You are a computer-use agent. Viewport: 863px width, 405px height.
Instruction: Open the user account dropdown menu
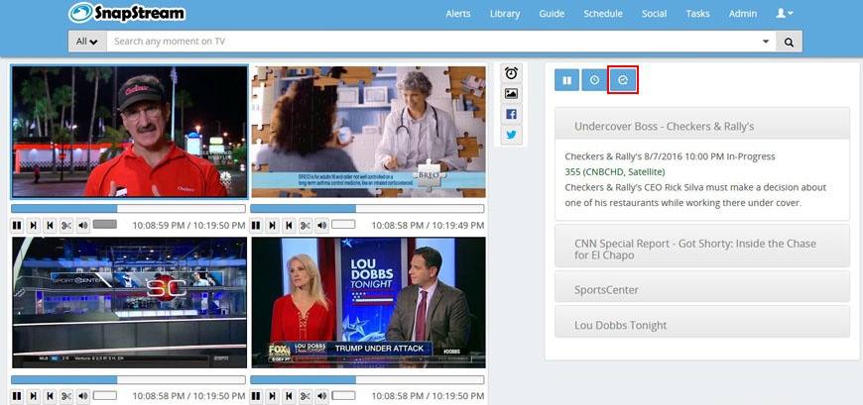(784, 14)
